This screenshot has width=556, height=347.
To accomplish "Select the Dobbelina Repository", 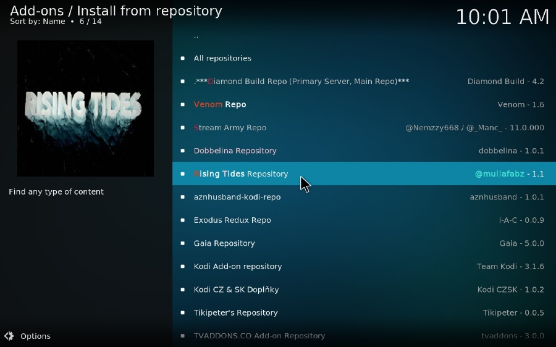I will [x=364, y=151].
